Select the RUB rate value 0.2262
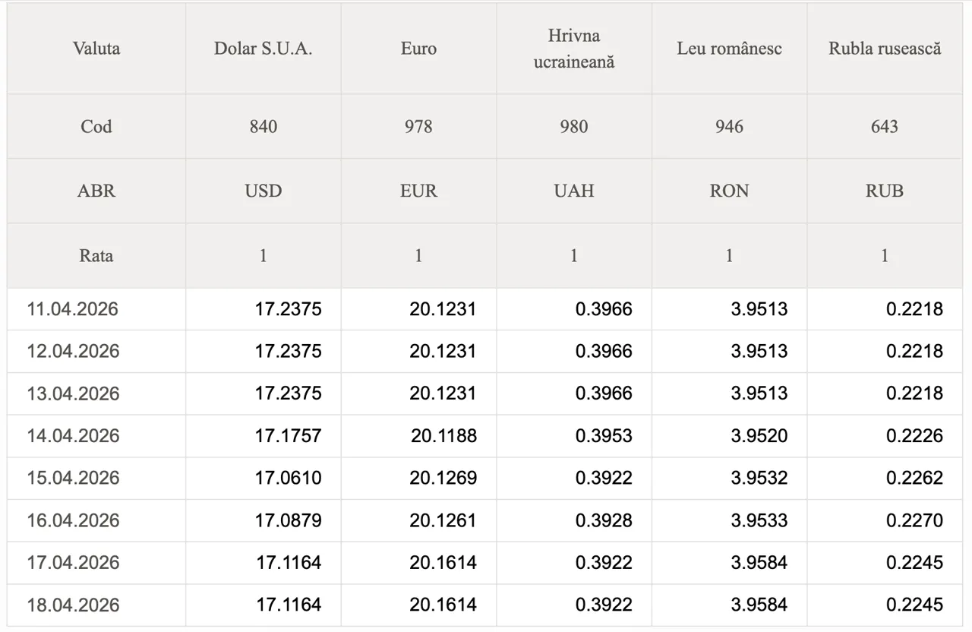This screenshot has height=632, width=972. (914, 478)
